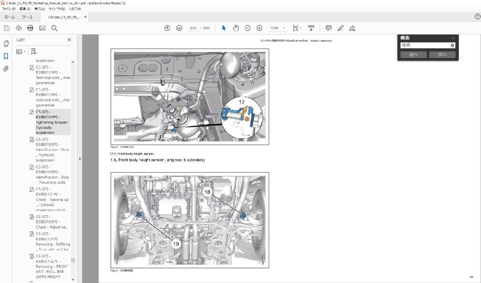Select the Citroen_C5_RD_TD document tab
The width and height of the screenshot is (481, 283).
(65, 17)
